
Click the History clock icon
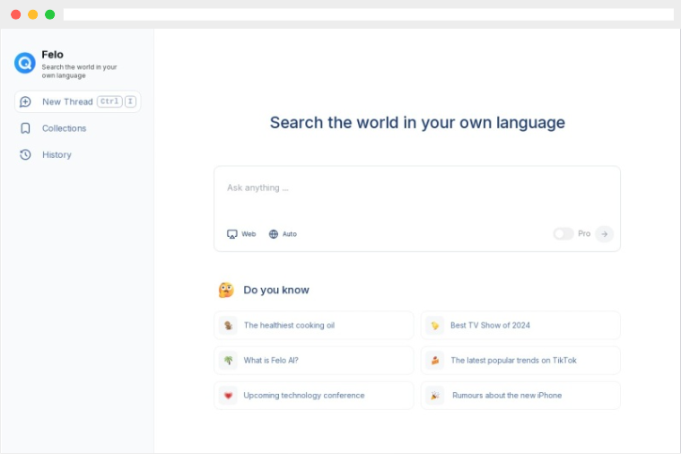click(x=25, y=154)
